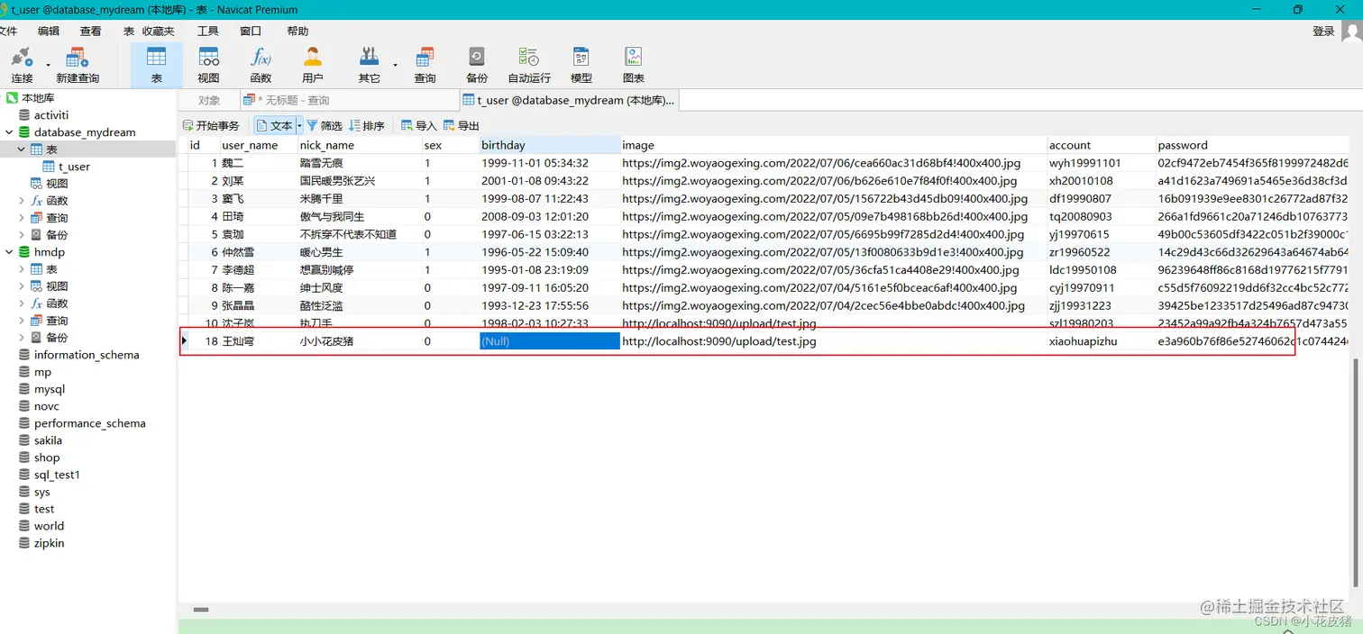Open the 收藏夹 menu
Image resolution: width=1363 pixels, height=634 pixels.
point(158,31)
